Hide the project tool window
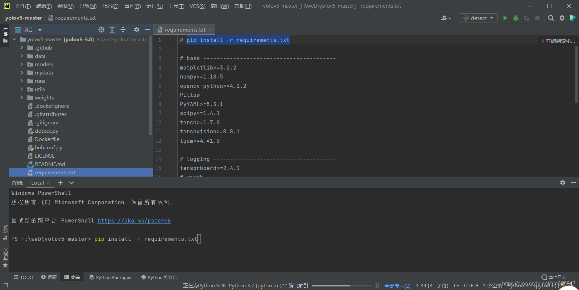579x290 pixels. pos(148,30)
